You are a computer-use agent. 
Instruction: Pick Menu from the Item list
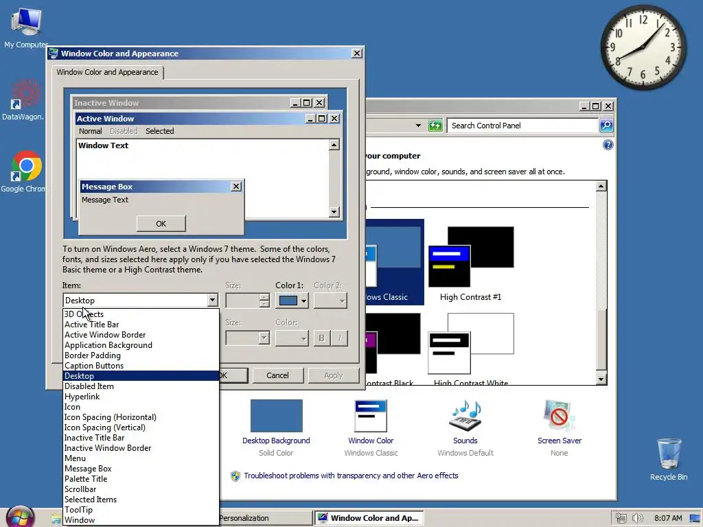[x=141, y=458]
